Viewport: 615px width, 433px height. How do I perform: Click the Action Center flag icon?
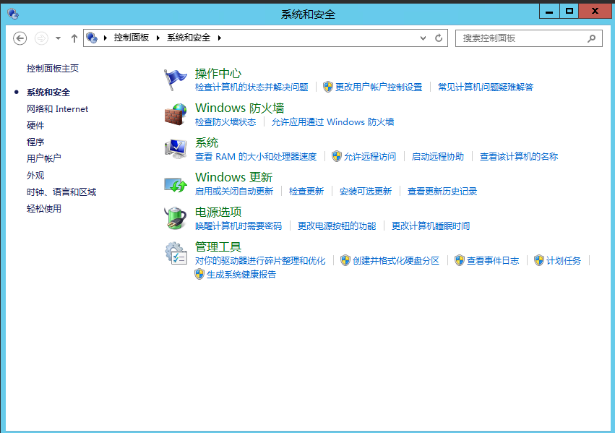pos(176,80)
